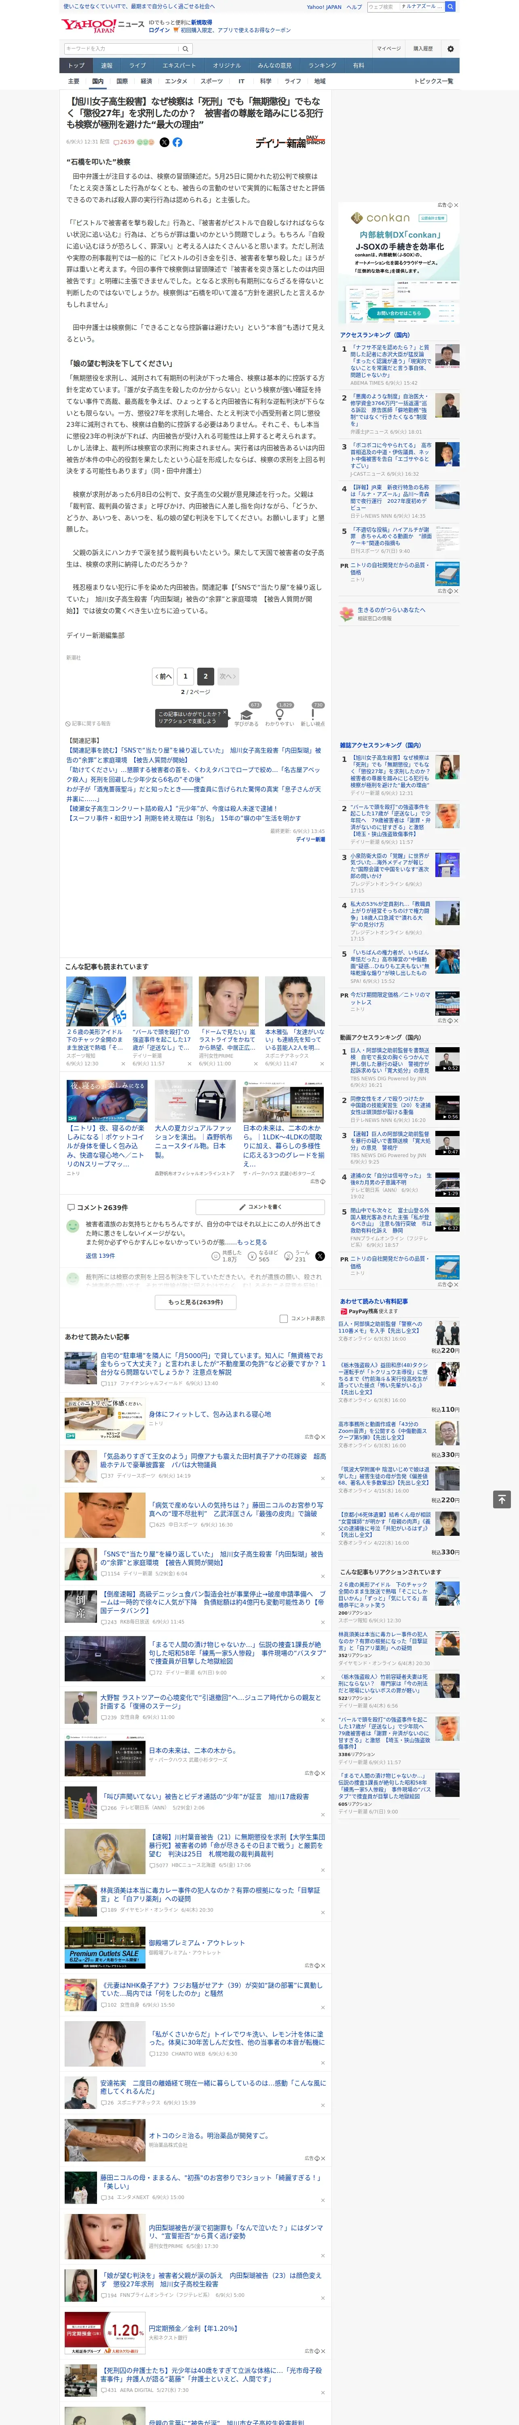This screenshot has width=519, height=2425.
Task: Open the Yahoo! JAPAN link in header
Action: coord(324,6)
